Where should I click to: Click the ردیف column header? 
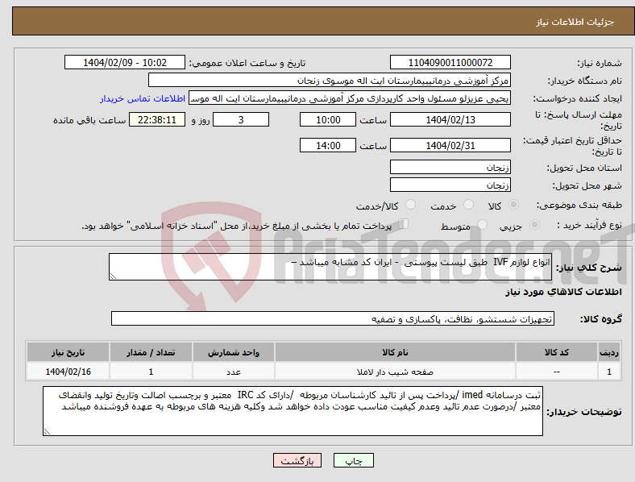609,352
